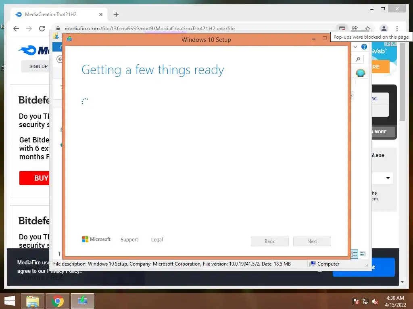Viewport: 413px width, 309px height.
Task: Click the Chrome page vertical scrollbar thumb
Action: (x=402, y=82)
